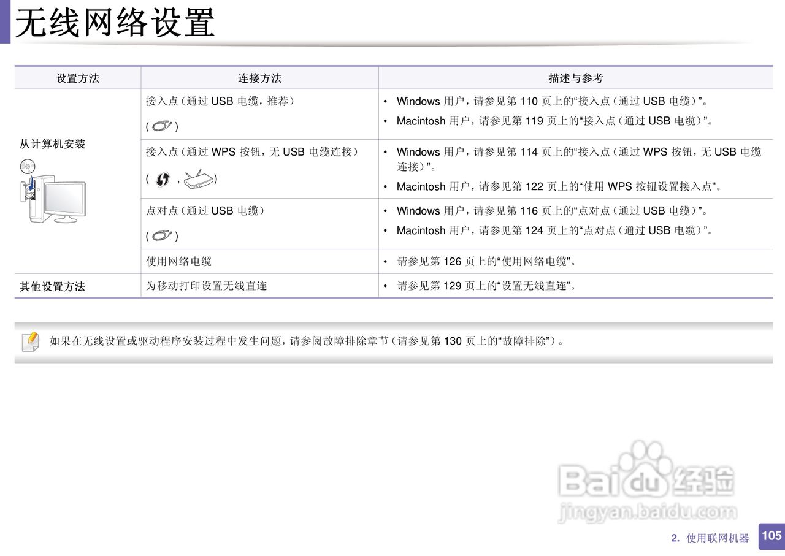
Task: Click the 为移动打印设置无线直连 cell
Action: coord(206,286)
